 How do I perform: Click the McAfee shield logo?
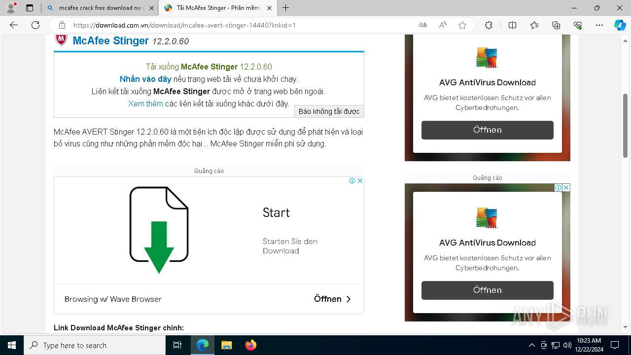click(x=61, y=39)
